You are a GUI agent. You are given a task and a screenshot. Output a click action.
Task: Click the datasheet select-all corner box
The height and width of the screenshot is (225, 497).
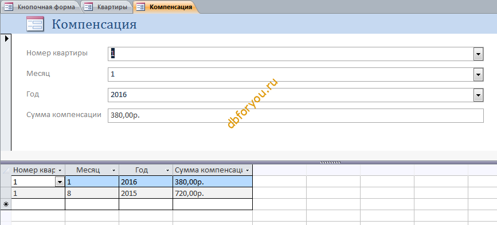(x=6, y=170)
